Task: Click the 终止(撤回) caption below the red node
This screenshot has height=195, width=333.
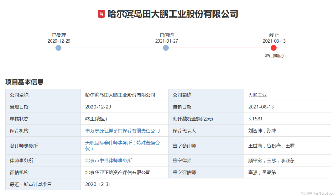Action: point(274,55)
